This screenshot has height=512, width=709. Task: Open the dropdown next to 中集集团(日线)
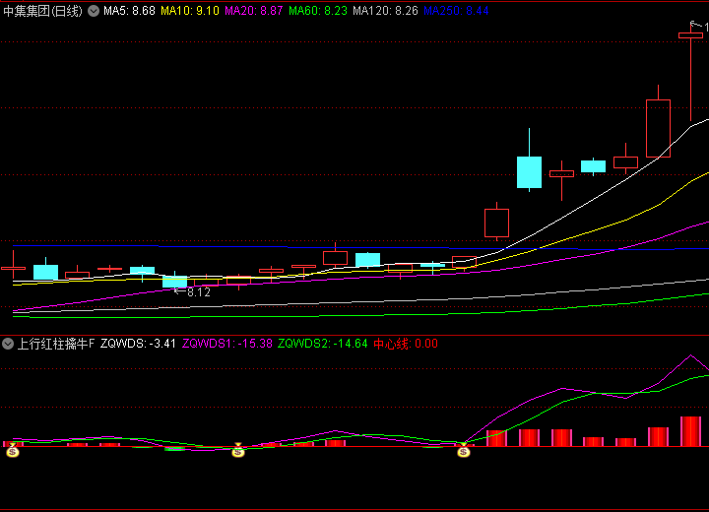tap(94, 11)
